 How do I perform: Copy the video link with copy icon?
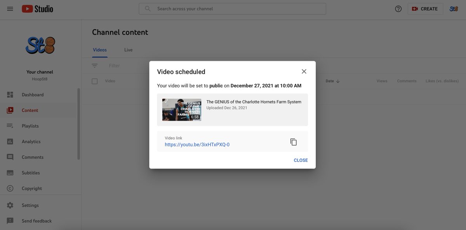point(294,142)
